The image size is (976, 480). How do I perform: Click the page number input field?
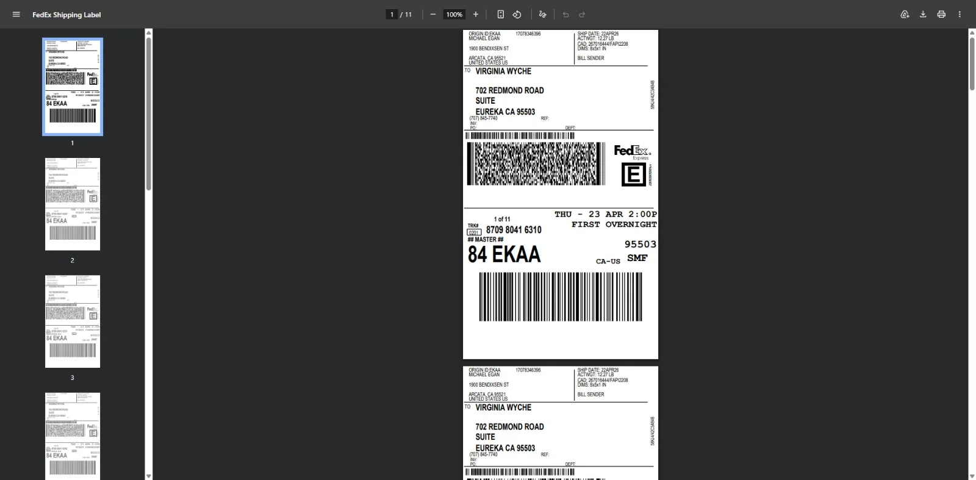(x=392, y=15)
